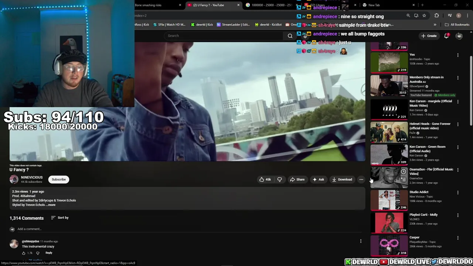Open three-dot menu for Studio Addict
This screenshot has width=473, height=266.
click(x=458, y=192)
